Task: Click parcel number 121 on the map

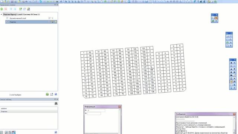Action: coord(144,48)
